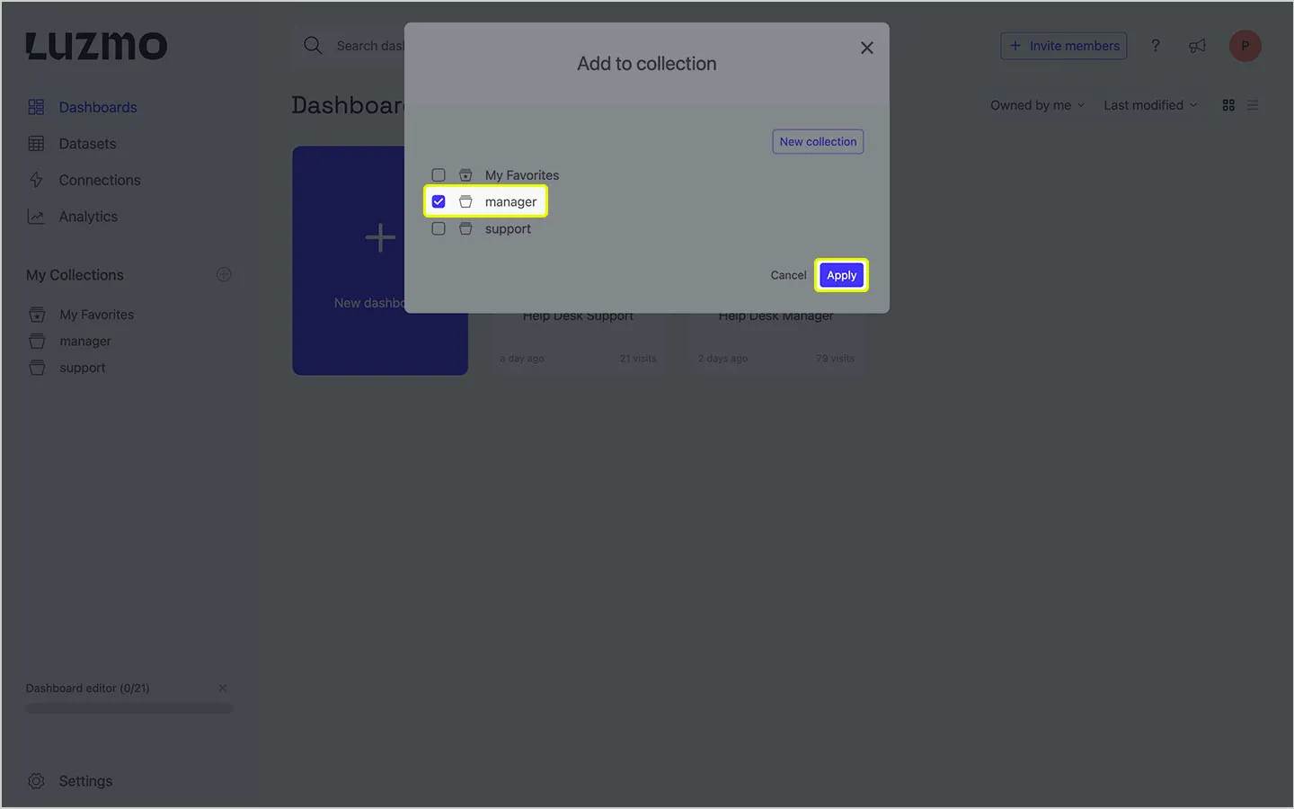The height and width of the screenshot is (809, 1294).
Task: Click the Datasets table icon
Action: [x=36, y=144]
